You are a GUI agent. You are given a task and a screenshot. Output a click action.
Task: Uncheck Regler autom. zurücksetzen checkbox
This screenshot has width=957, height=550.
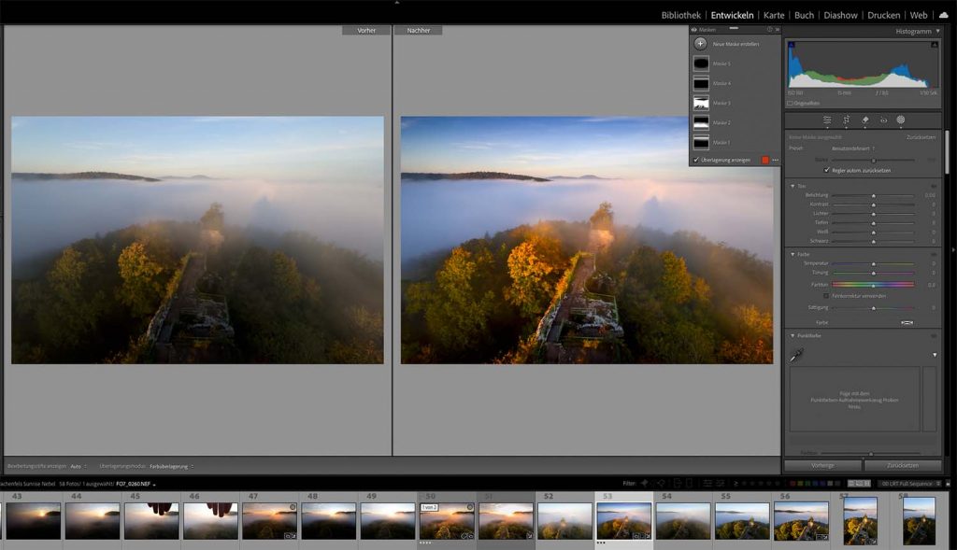(x=826, y=171)
